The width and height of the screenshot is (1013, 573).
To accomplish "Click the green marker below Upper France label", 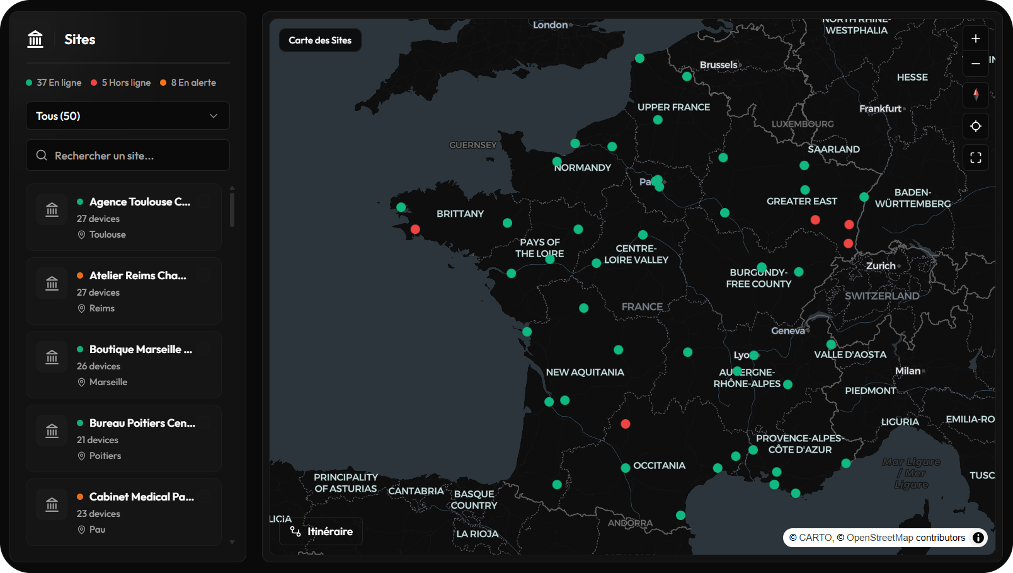I will (658, 120).
